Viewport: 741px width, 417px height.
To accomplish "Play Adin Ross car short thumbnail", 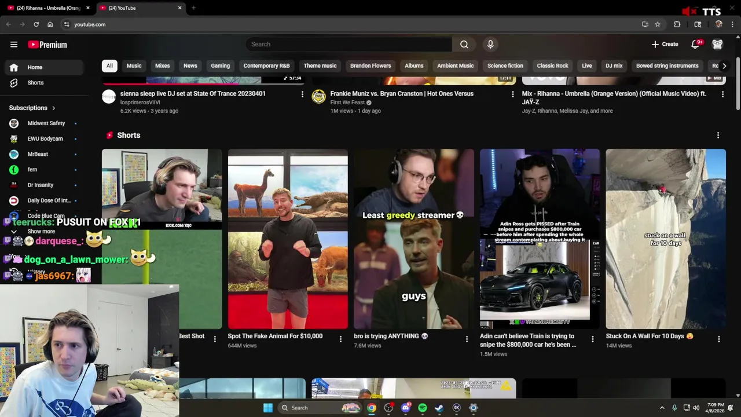I will click(540, 239).
